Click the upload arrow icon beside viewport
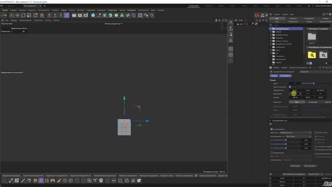This screenshot has height=187, width=332. [x=230, y=28]
